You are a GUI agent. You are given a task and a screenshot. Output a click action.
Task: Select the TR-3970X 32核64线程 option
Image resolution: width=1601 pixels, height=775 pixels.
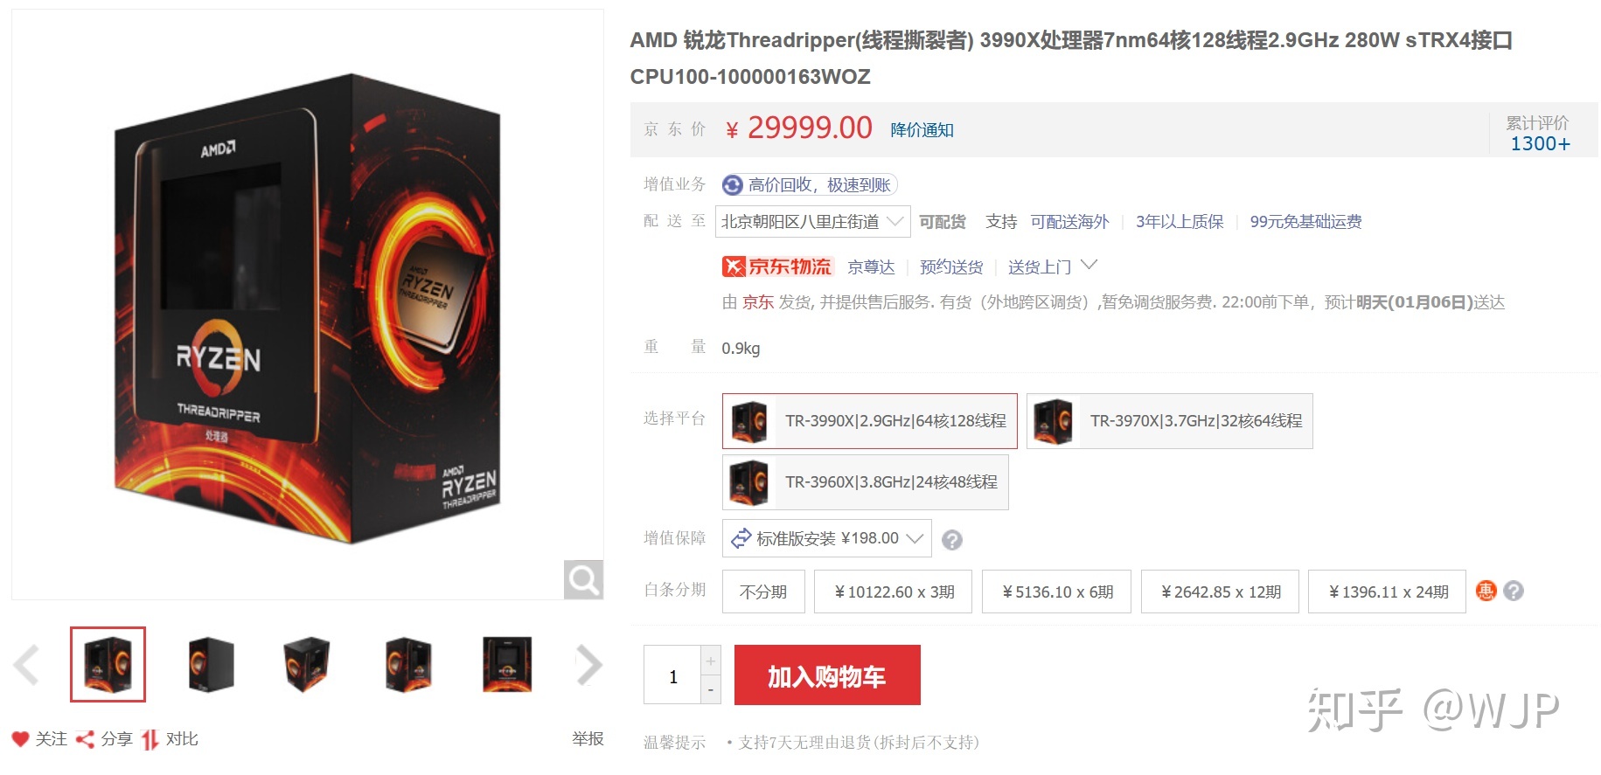(x=1170, y=421)
